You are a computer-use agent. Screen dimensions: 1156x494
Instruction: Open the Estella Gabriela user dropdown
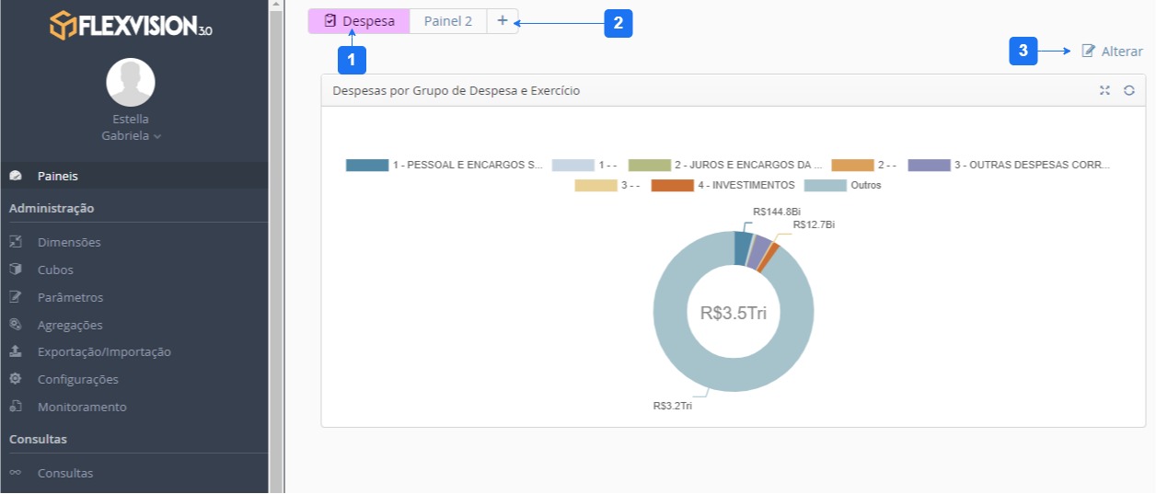tap(131, 136)
